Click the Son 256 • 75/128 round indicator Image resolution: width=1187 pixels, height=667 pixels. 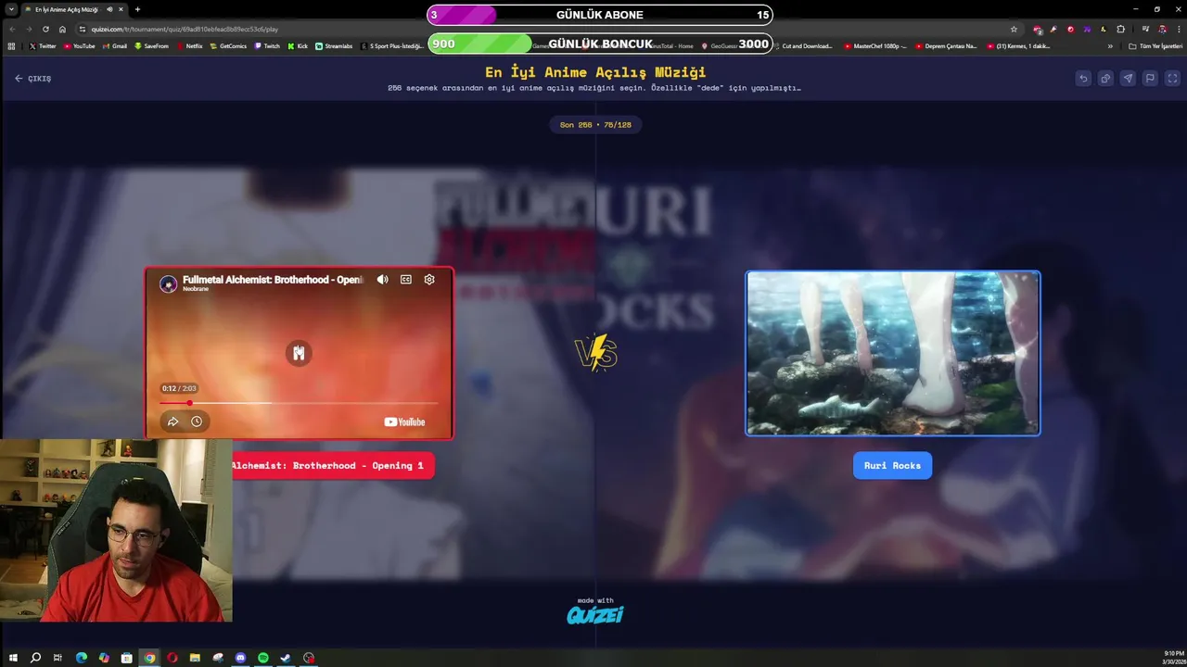point(595,125)
